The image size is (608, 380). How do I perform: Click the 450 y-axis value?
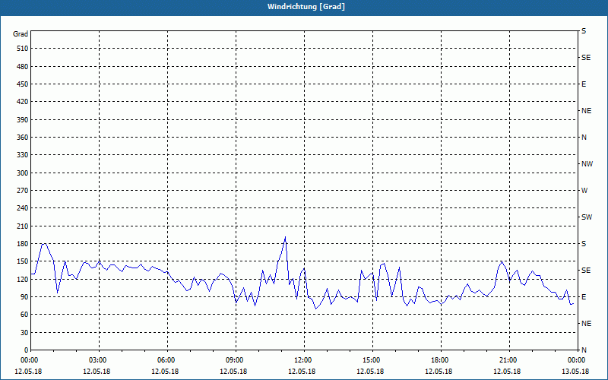pos(23,84)
